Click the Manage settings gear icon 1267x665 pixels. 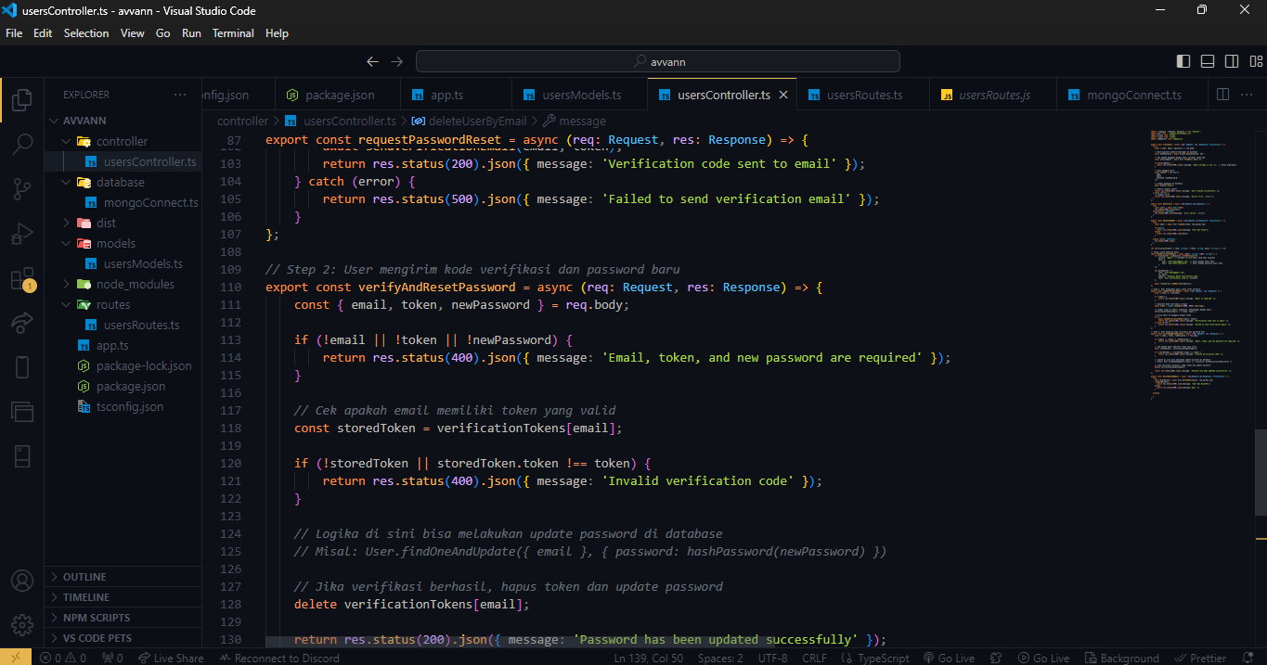[x=22, y=624]
